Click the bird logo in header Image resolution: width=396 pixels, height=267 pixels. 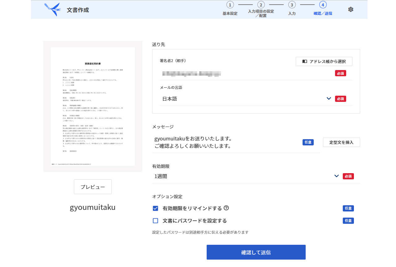coord(52,9)
